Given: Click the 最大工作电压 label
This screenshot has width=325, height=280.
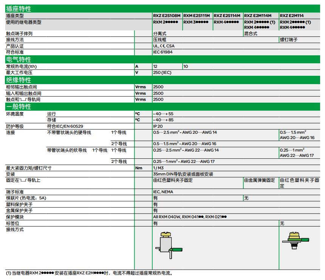Looking at the screenshot, I should pos(19,72).
